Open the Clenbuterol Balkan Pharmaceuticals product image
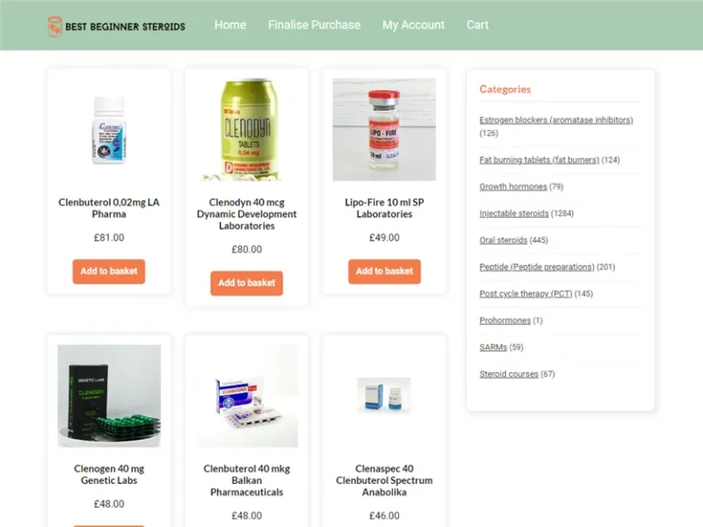 coord(246,395)
